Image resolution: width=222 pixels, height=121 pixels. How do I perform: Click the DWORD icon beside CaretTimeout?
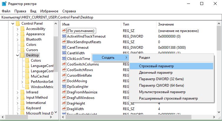[x=64, y=47]
